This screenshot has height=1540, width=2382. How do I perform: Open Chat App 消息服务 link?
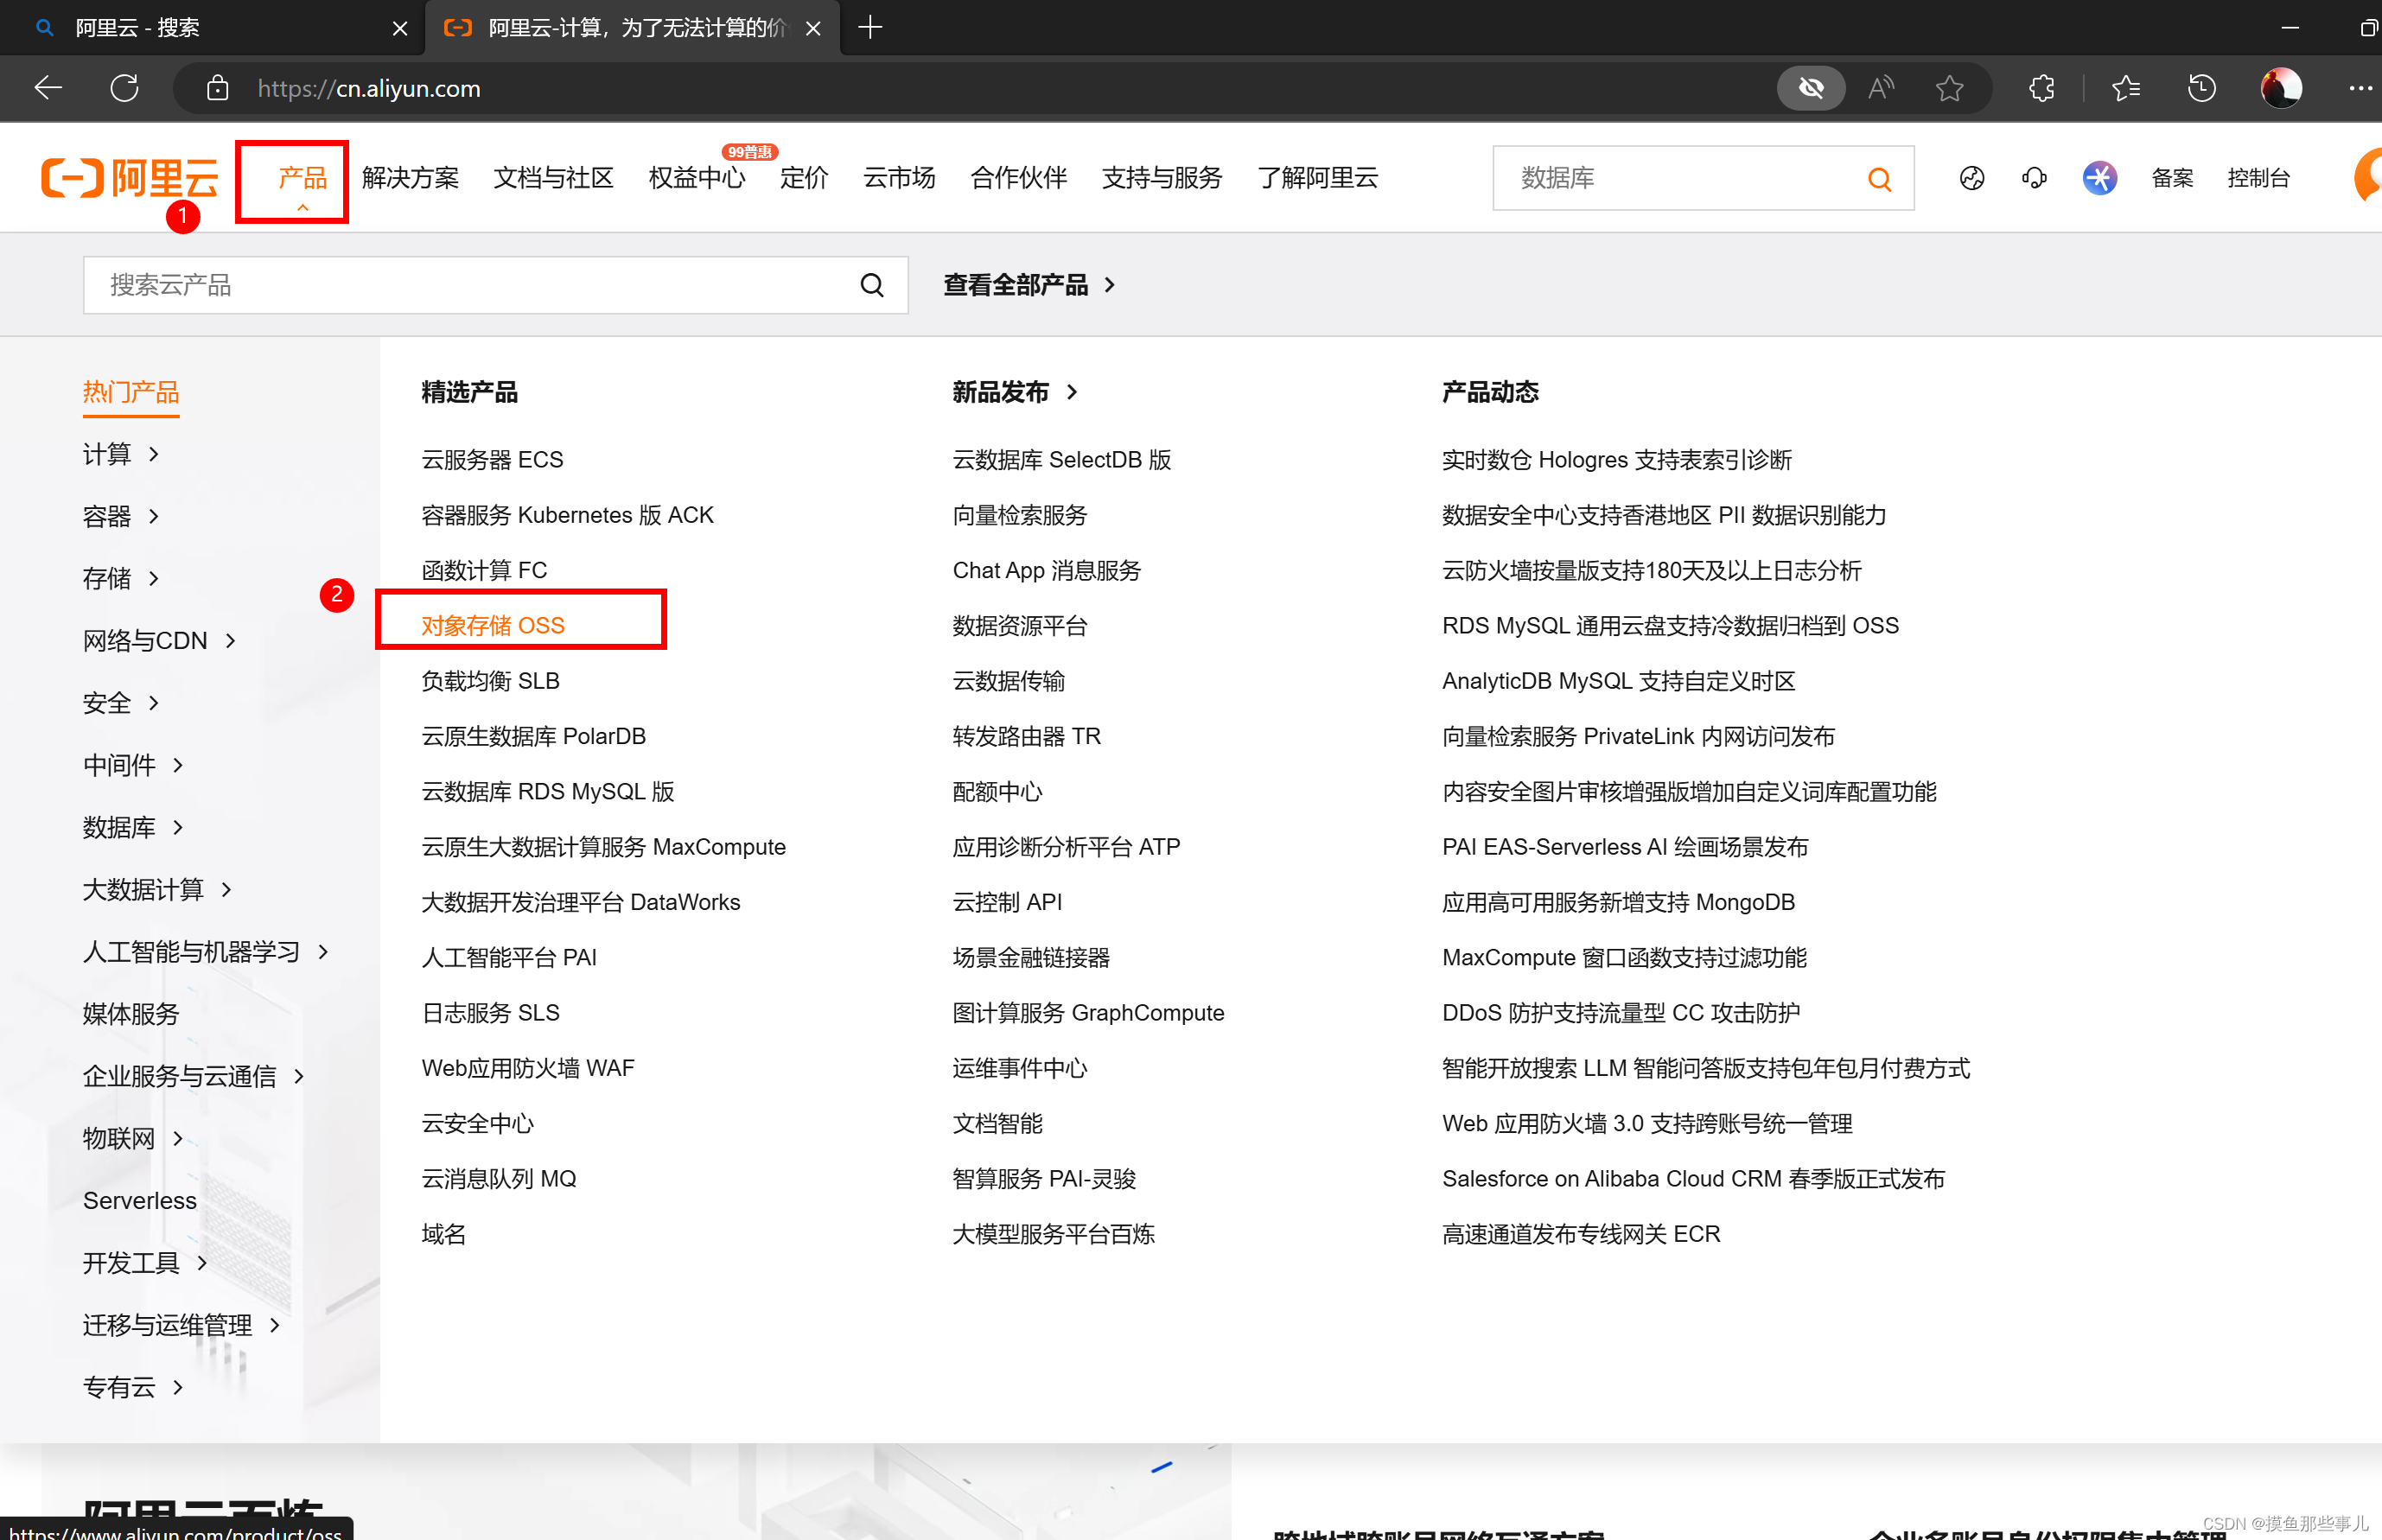1047,570
